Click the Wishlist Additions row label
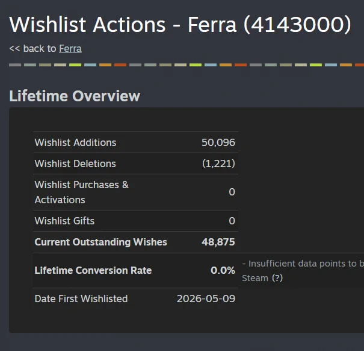 click(x=75, y=142)
